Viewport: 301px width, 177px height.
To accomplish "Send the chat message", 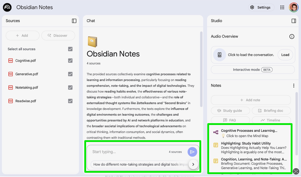I will tap(192, 152).
